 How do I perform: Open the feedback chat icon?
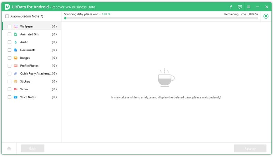tap(240, 7)
